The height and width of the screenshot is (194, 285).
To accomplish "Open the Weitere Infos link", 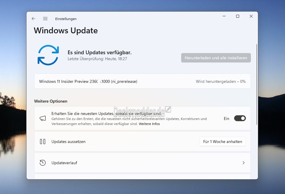I will 149,124.
